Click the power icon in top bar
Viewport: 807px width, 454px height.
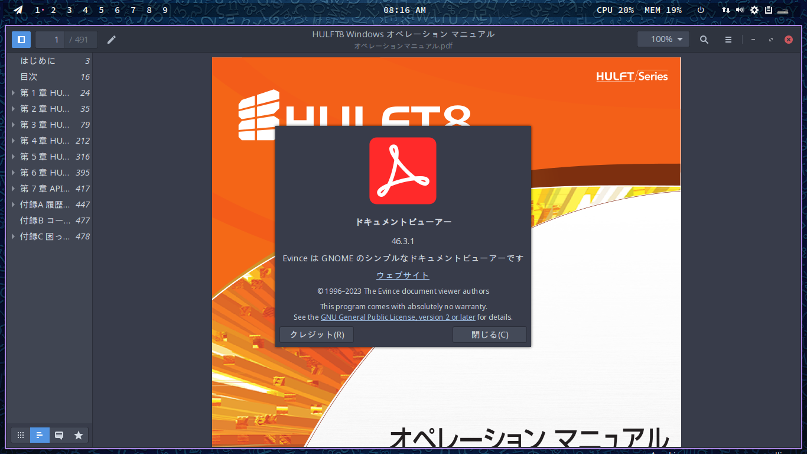(x=701, y=10)
